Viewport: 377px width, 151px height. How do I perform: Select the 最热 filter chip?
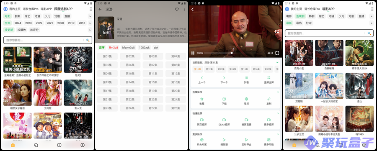pyautogui.click(x=299, y=23)
